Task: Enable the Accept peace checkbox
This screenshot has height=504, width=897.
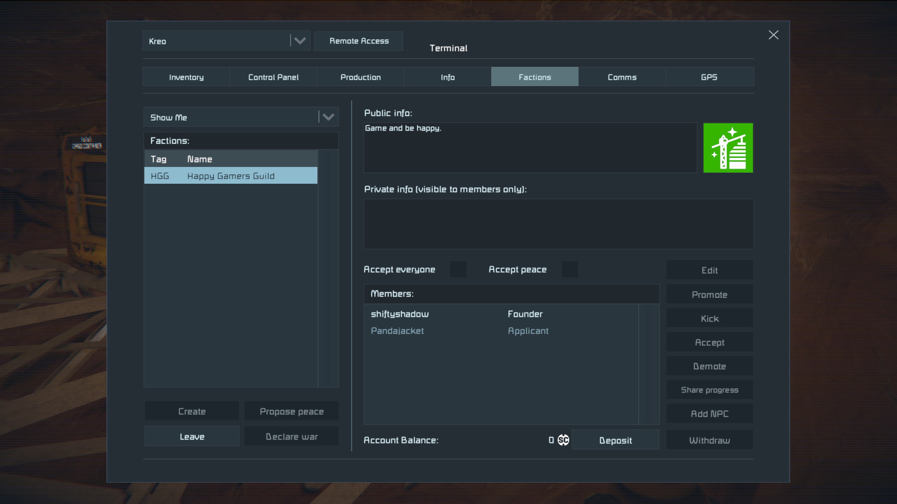Action: click(x=570, y=269)
